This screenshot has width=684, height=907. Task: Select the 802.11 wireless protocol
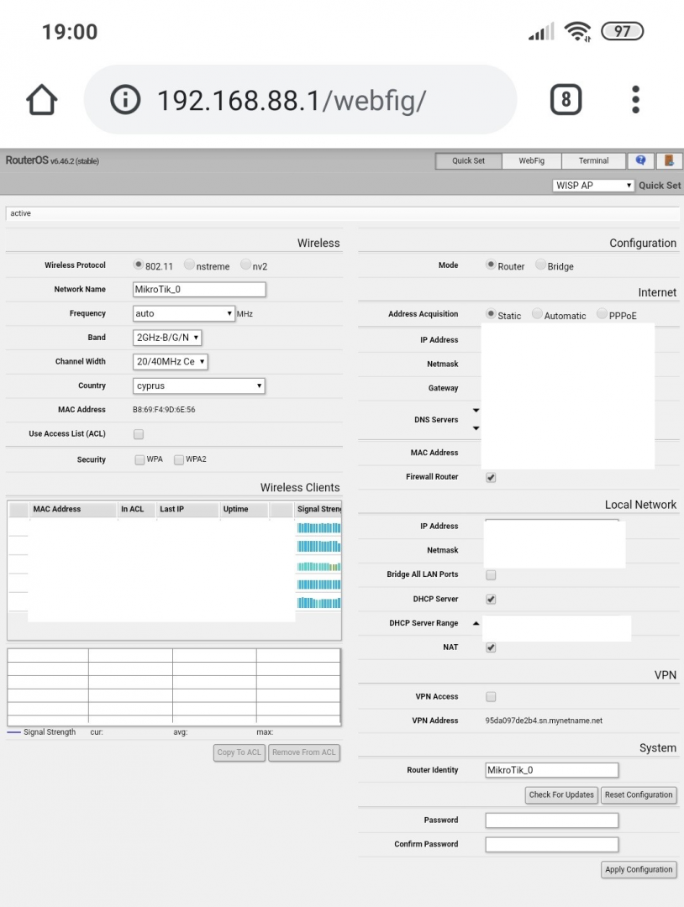pos(138,265)
